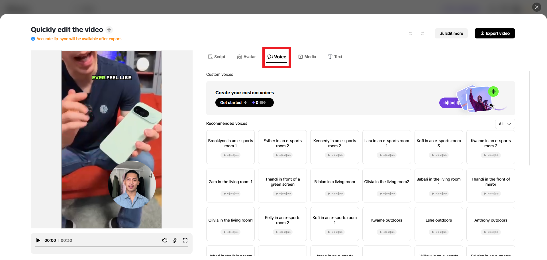Play Jabari in the living room 1 sample
This screenshot has height=260, width=547.
[x=439, y=194]
